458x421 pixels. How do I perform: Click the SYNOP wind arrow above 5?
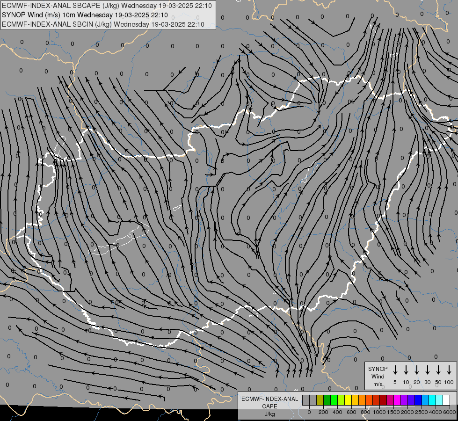pyautogui.click(x=395, y=370)
